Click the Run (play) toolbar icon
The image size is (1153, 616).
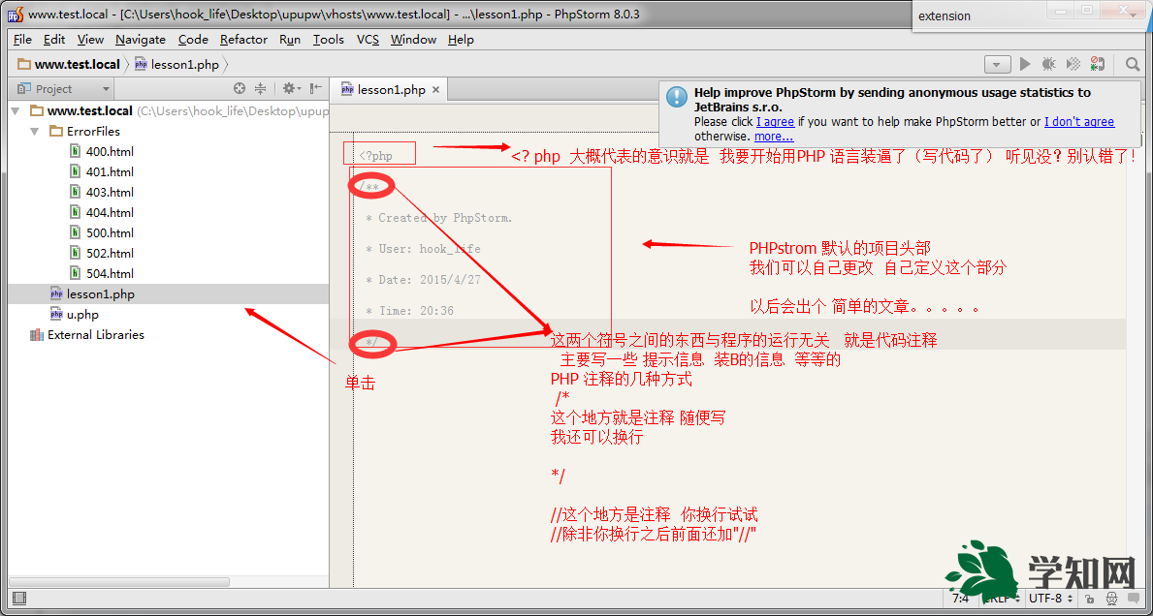[1025, 65]
